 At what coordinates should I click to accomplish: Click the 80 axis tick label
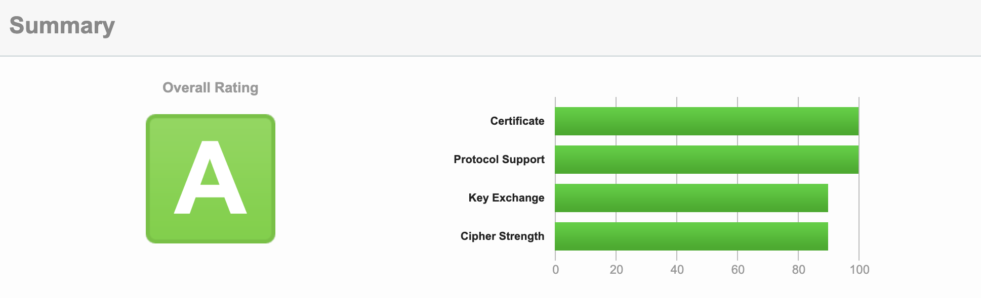click(x=799, y=270)
